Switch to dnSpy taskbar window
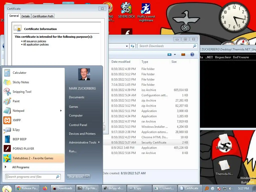256x192 pixels. (114, 188)
